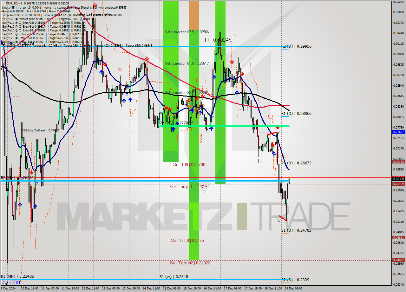Click the 'S1 (w) | 0.2348' weekly label
406x292 pixels.
[x=174, y=277]
